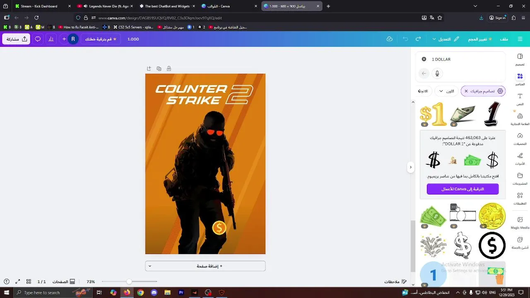This screenshot has height=298, width=530.
Task: Open the Elements (العناصر) sidebar panel
Action: click(520, 79)
